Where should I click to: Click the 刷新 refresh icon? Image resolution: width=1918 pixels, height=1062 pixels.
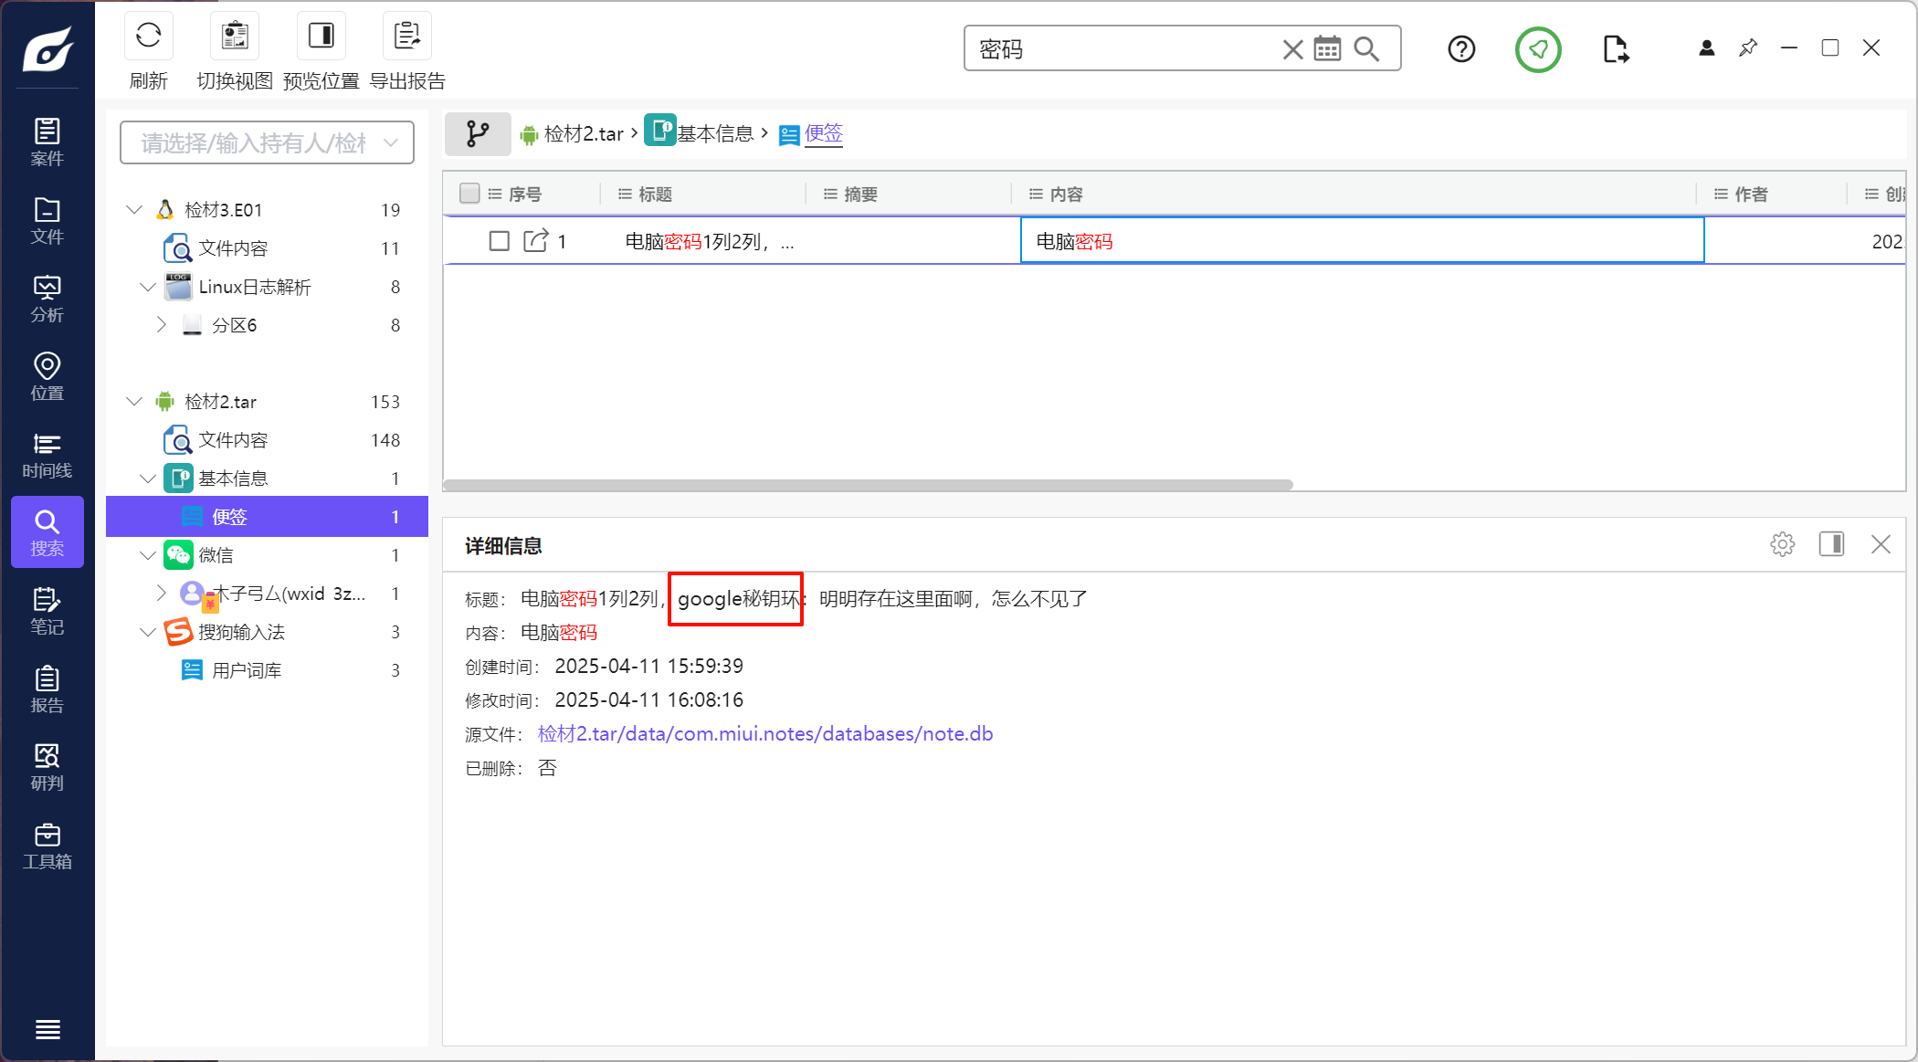pos(148,36)
